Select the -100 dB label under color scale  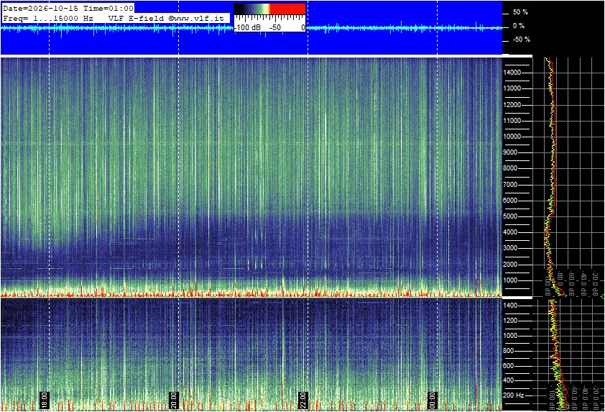[x=248, y=27]
